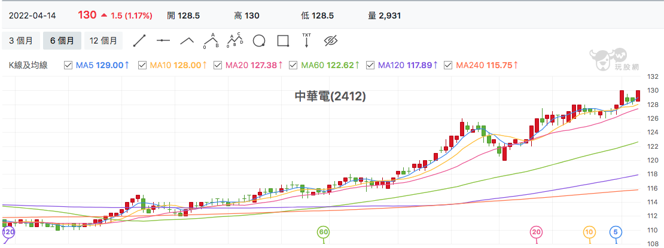Click the low price 低 128.5
Screen dimensions: 664x248
317,16
